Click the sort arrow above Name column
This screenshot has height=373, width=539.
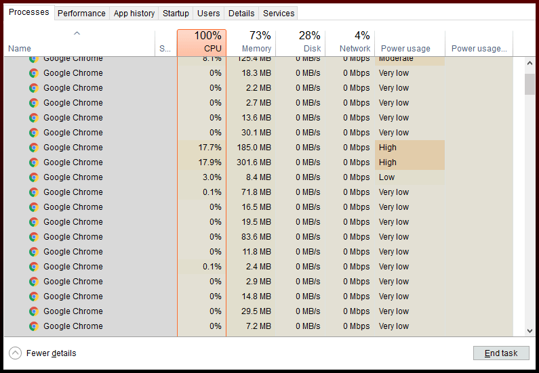pos(77,33)
